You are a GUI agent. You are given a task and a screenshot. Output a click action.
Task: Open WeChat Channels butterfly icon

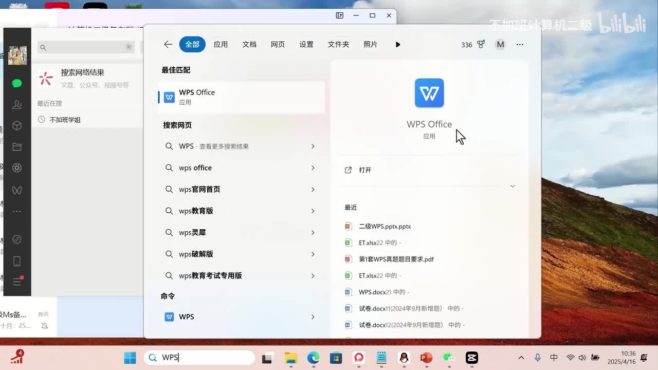[17, 190]
